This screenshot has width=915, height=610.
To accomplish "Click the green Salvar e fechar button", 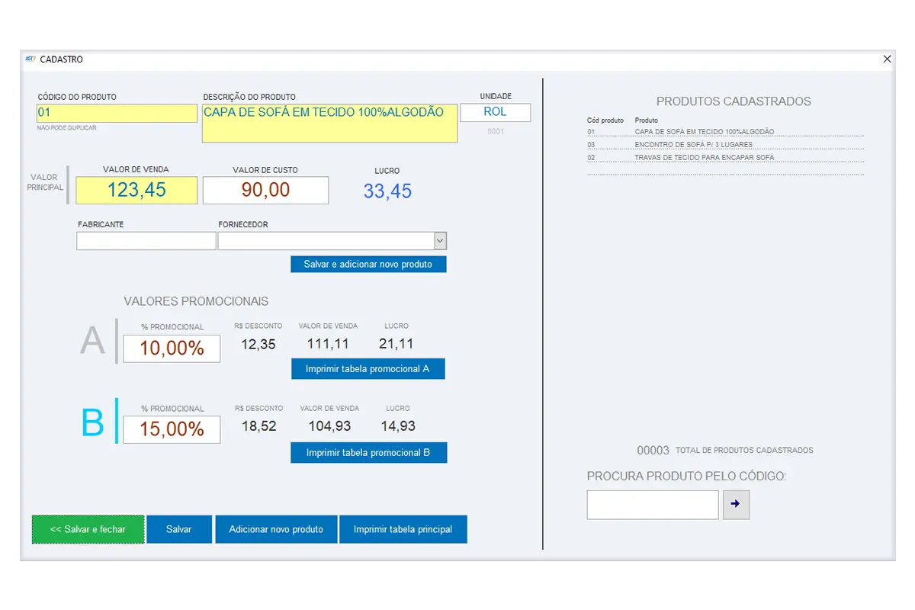I will pos(88,529).
